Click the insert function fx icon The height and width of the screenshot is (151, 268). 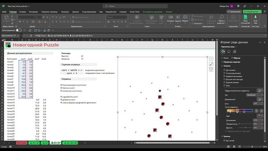click(31, 36)
